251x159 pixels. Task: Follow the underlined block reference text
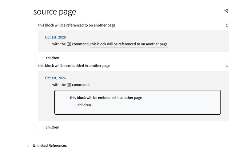point(129,44)
